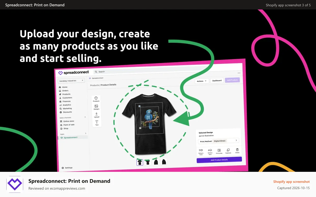Open the Orders sidebar item
The width and height of the screenshot is (316, 197).
63,91
